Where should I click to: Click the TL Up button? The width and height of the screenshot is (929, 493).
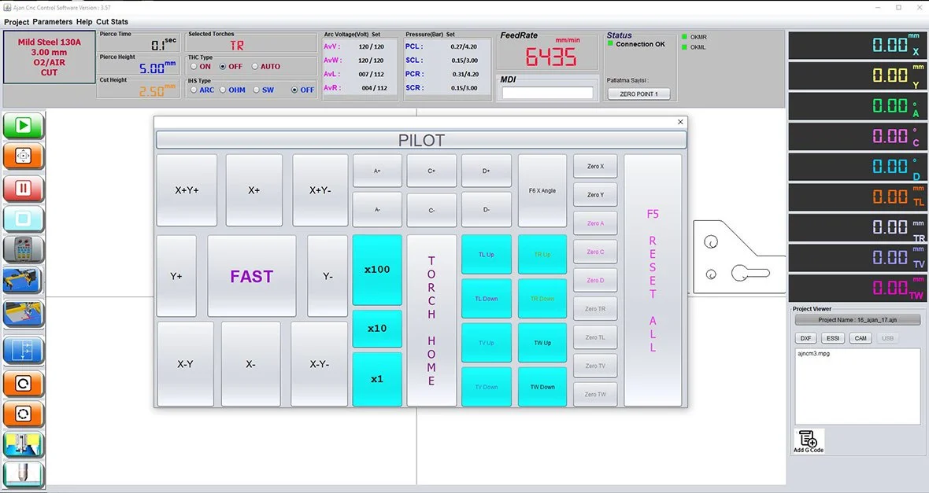pyautogui.click(x=486, y=255)
